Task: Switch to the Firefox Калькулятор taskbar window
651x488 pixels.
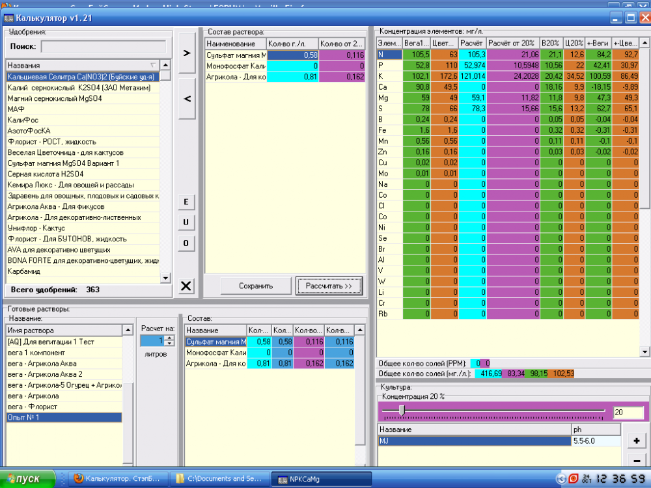Action: 118,479
